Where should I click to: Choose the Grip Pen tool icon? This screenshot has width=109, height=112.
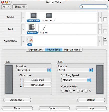tap(44, 28)
